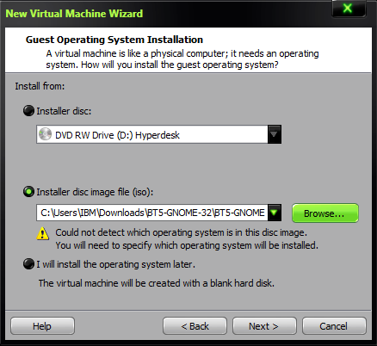Open Help for this wizard

point(42,326)
